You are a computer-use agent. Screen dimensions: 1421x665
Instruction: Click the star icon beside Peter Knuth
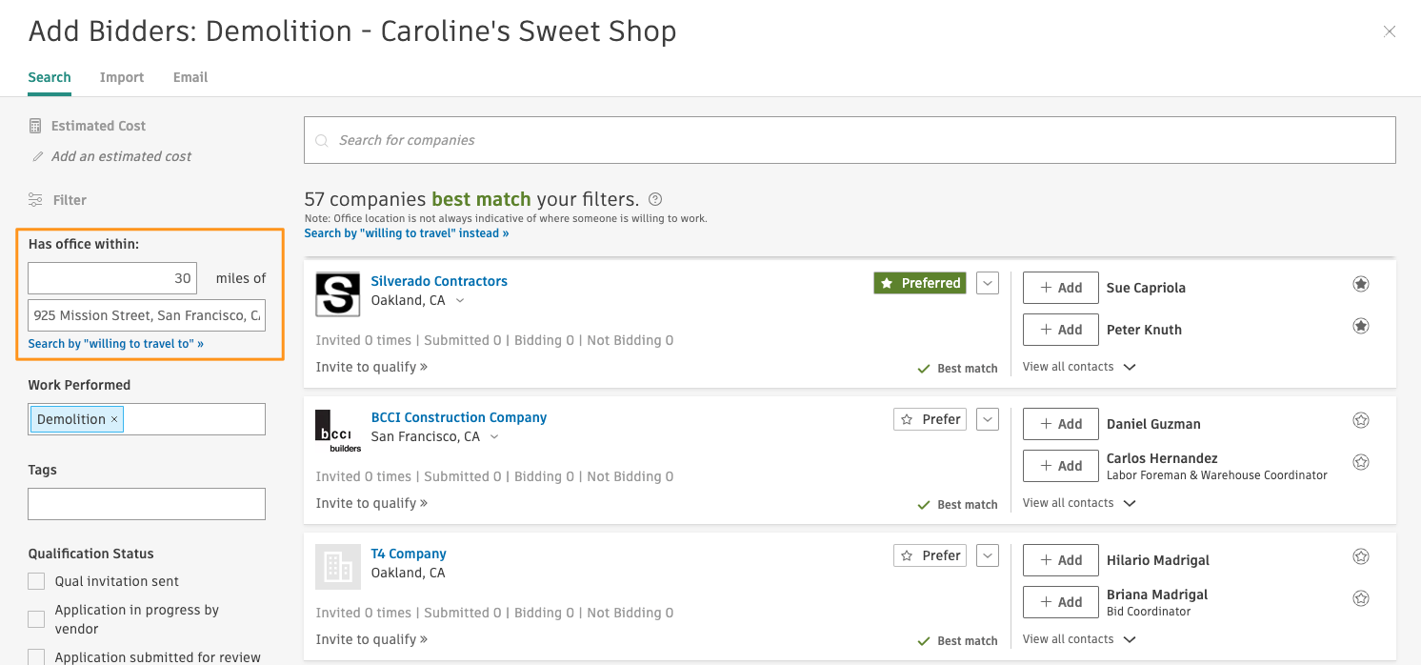(1361, 326)
